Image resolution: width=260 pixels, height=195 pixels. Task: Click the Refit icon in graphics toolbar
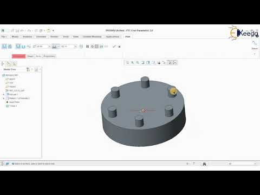tap(127, 63)
